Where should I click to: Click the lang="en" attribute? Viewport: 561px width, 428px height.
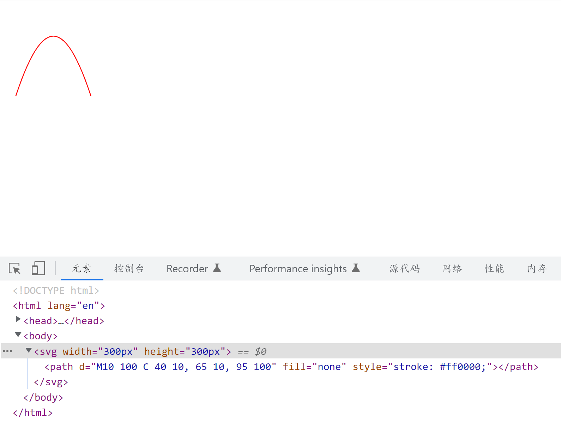pyautogui.click(x=73, y=305)
